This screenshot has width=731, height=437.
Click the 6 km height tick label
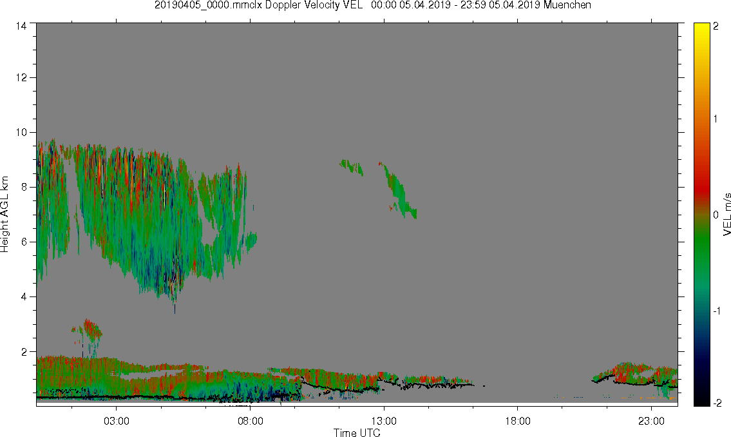tap(24, 242)
